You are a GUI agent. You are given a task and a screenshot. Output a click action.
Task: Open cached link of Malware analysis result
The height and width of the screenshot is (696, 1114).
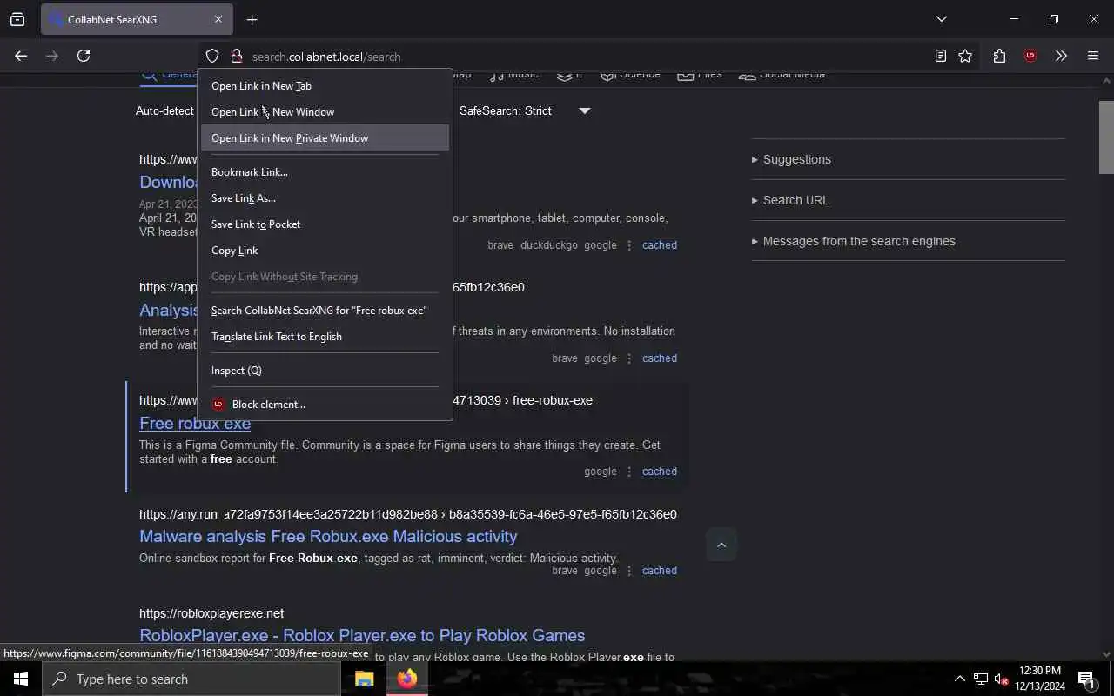[660, 571]
